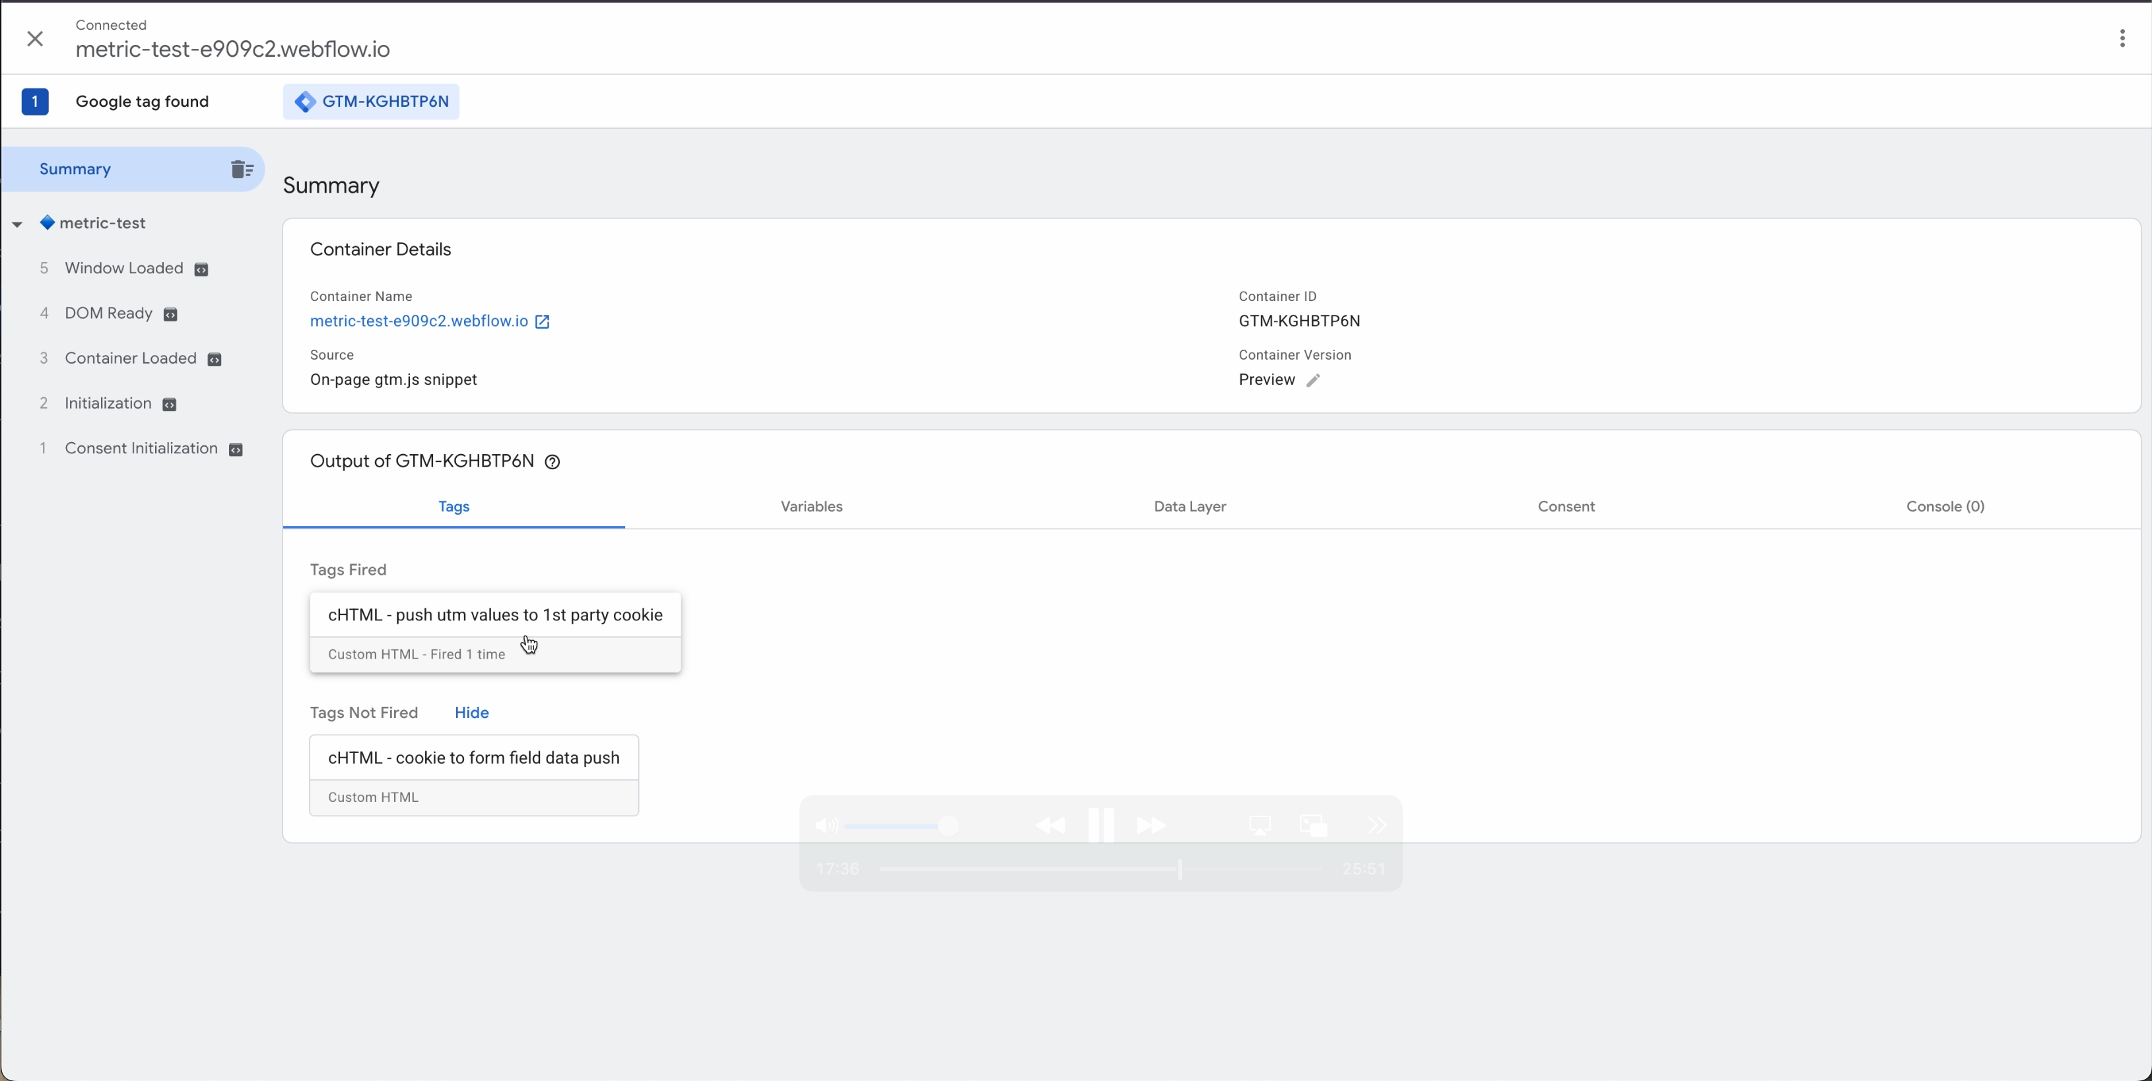Click the code icon beside Consent Initialization
Image resolution: width=2152 pixels, height=1081 pixels.
[x=236, y=449]
